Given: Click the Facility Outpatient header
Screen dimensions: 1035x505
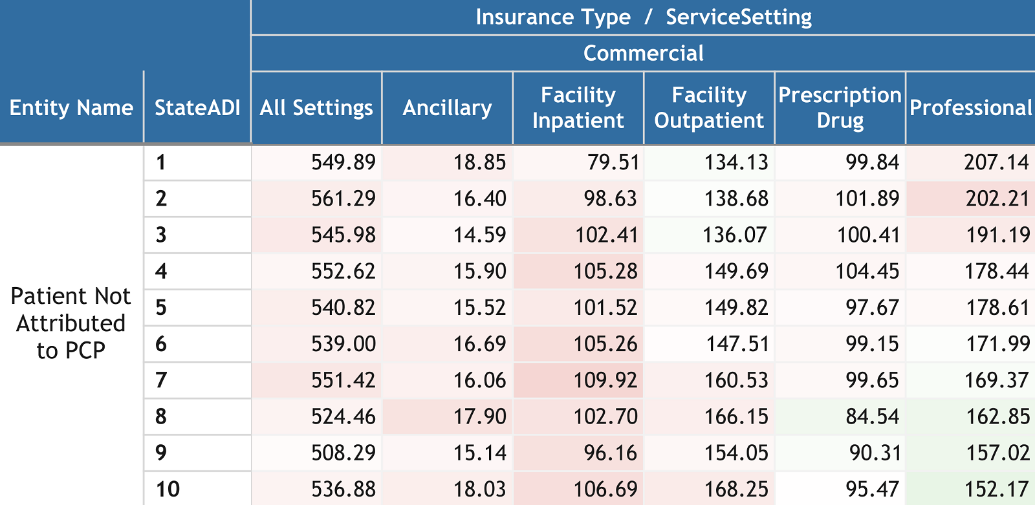Looking at the screenshot, I should 709,107.
